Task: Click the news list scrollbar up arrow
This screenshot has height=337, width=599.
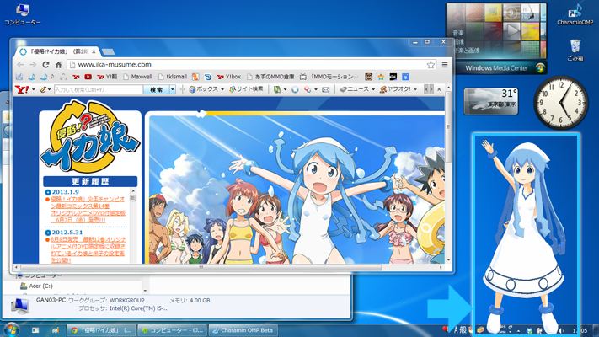Action: tap(133, 190)
